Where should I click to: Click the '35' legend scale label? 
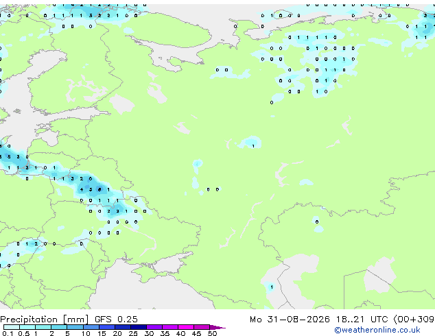tap(165, 333)
